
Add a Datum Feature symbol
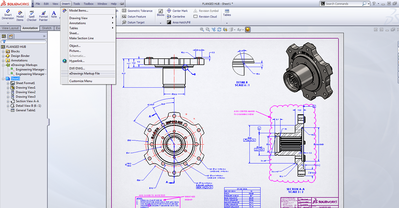[134, 17]
